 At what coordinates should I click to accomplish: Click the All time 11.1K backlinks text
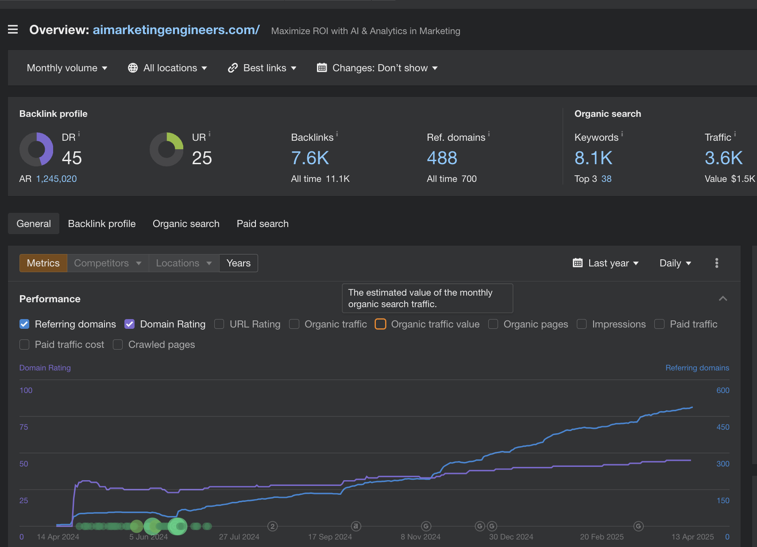click(x=320, y=179)
